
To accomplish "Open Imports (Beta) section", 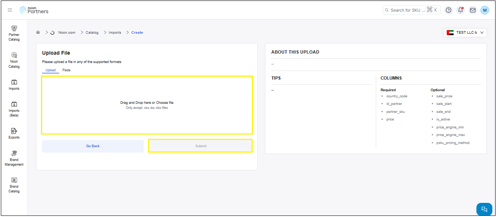I will [x=14, y=109].
